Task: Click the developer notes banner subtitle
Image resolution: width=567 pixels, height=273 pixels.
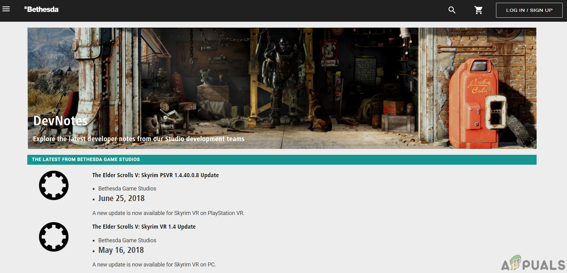Action: tap(139, 139)
